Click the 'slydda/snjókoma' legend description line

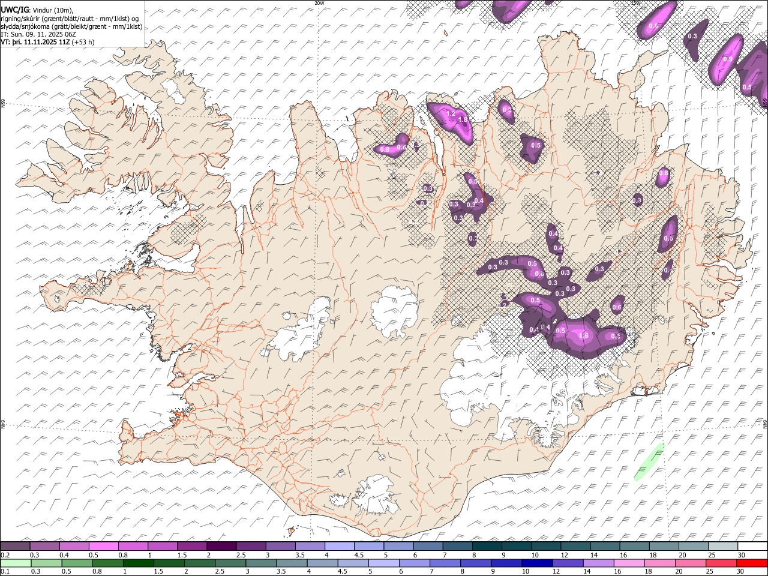pos(72,26)
